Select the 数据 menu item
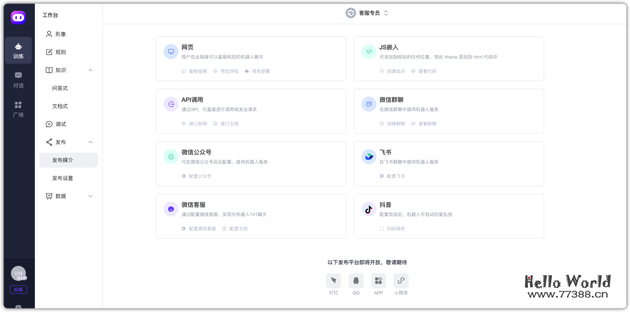The height and width of the screenshot is (312, 630). pyautogui.click(x=69, y=196)
